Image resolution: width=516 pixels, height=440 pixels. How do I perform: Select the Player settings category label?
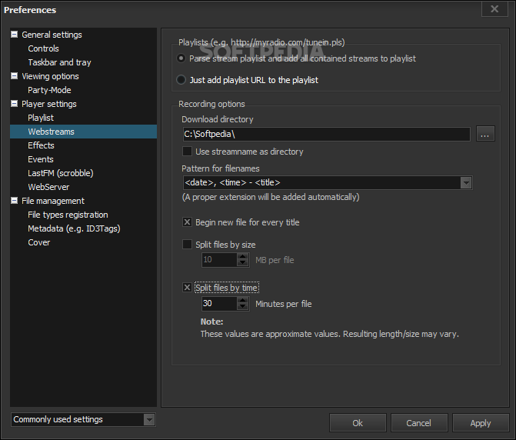pyautogui.click(x=49, y=104)
